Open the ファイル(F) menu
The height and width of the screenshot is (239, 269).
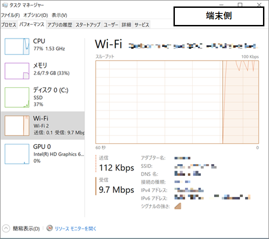click(10, 15)
